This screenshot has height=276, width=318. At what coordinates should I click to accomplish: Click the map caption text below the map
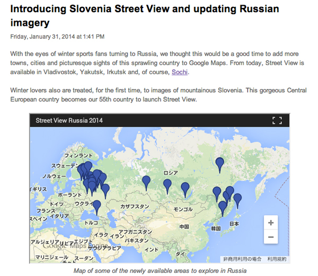(160, 270)
